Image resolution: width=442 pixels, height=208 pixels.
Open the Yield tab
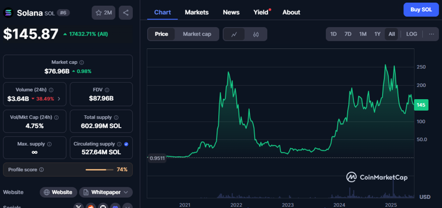pyautogui.click(x=261, y=13)
